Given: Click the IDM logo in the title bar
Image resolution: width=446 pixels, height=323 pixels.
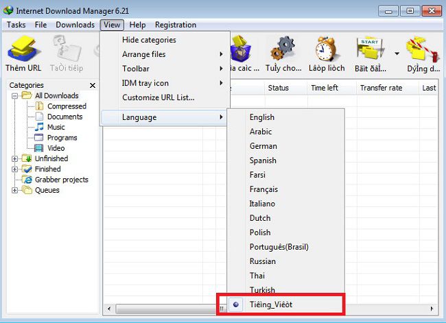Looking at the screenshot, I should pos(8,10).
